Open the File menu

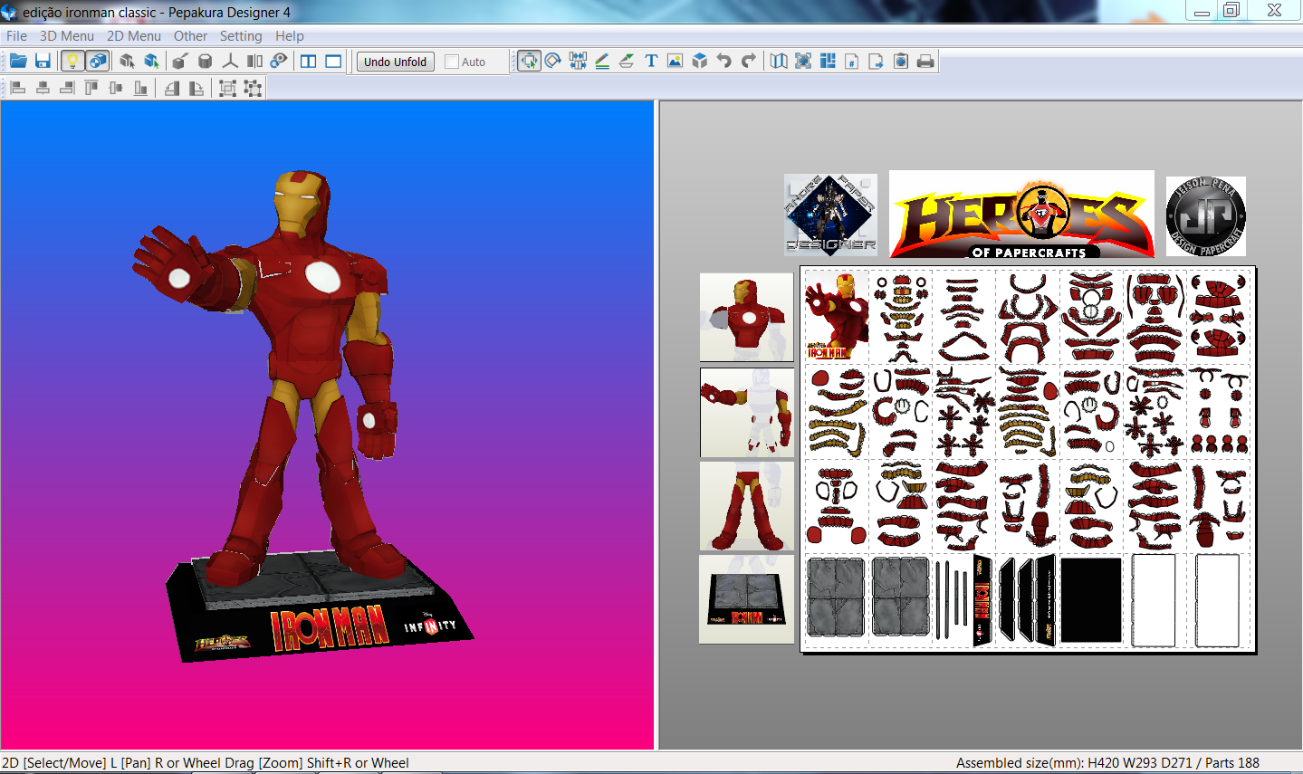click(x=16, y=36)
